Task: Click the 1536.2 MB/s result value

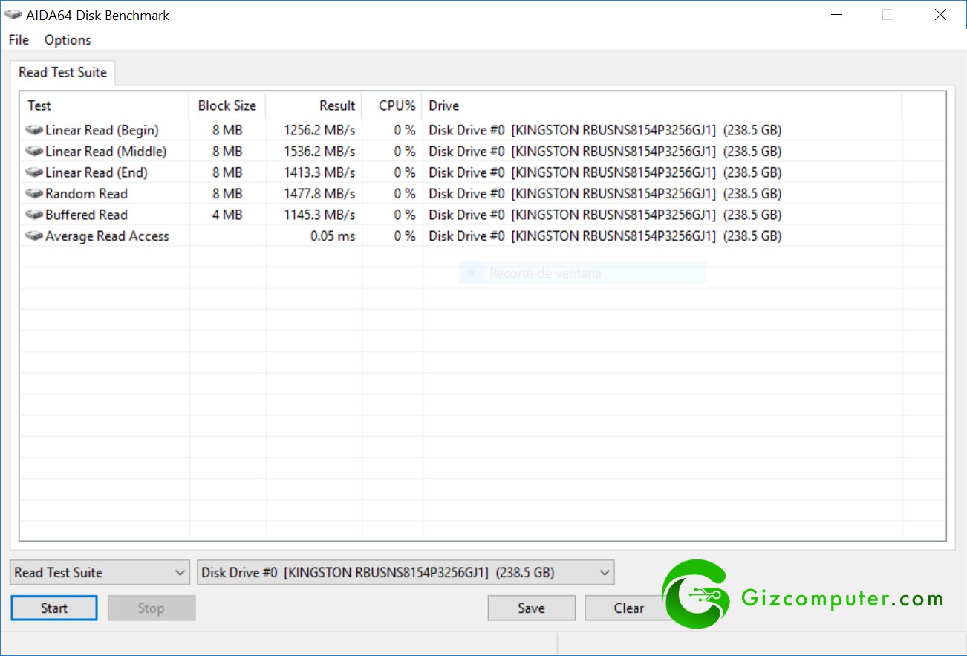Action: coord(319,152)
